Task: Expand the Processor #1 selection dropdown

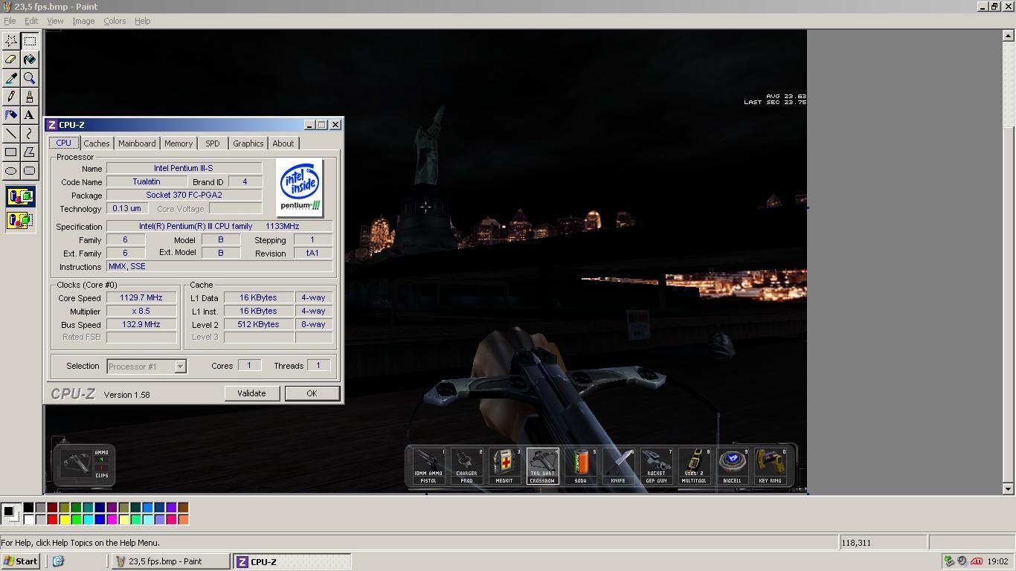Action: tap(179, 367)
